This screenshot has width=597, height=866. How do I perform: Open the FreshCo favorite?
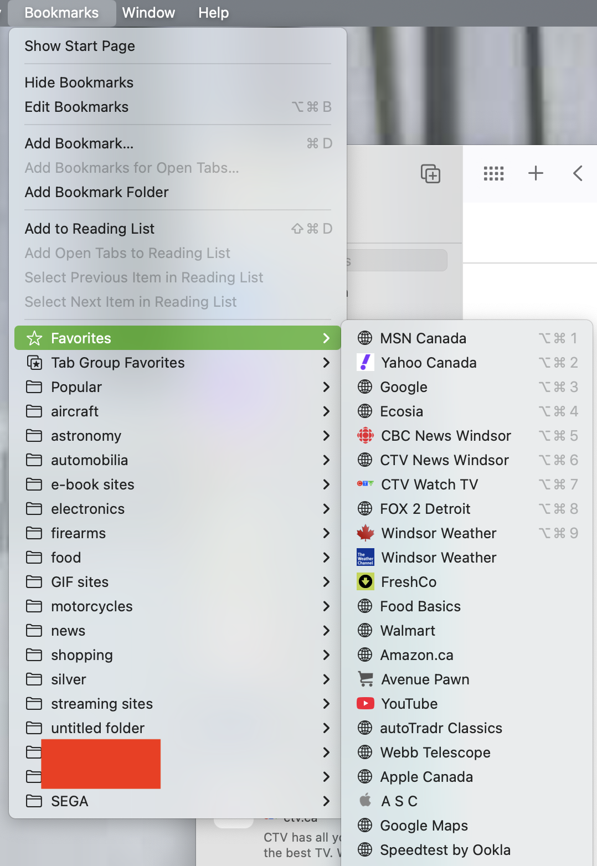467,582
